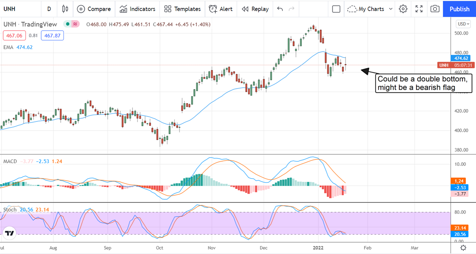Select the layout square icon
Screen dimensions: 476x254
tap(336, 9)
